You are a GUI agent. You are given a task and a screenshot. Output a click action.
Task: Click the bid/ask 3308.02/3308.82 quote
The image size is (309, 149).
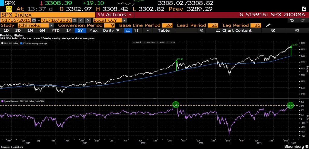coord(186,3)
